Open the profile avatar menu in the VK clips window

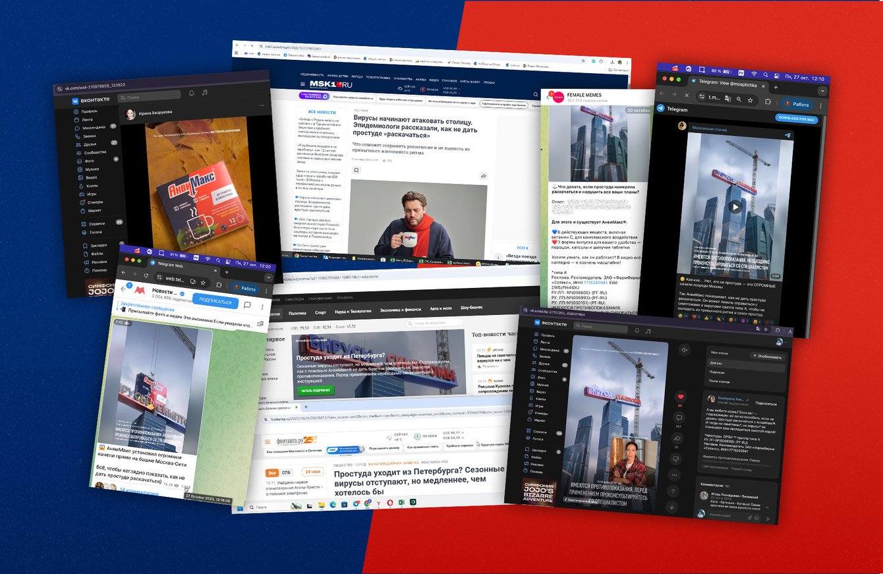point(779,342)
